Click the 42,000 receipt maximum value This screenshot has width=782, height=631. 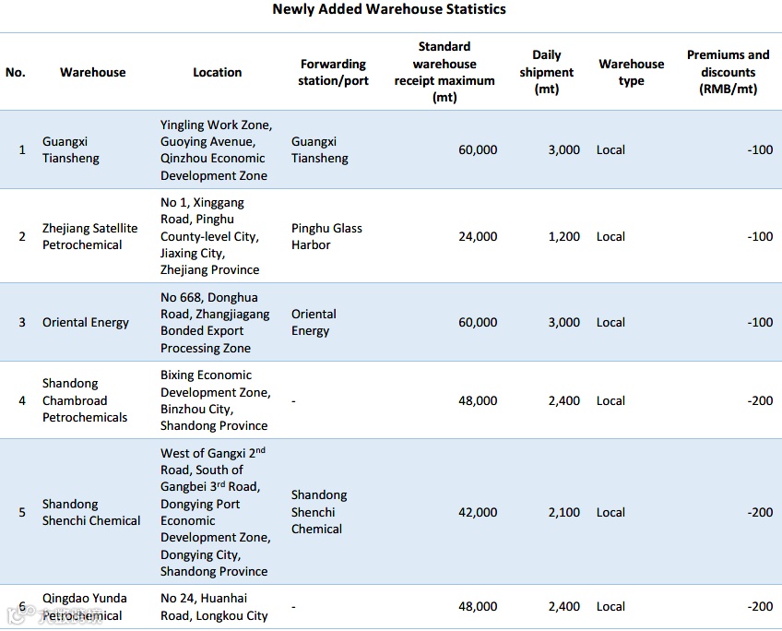tap(478, 512)
